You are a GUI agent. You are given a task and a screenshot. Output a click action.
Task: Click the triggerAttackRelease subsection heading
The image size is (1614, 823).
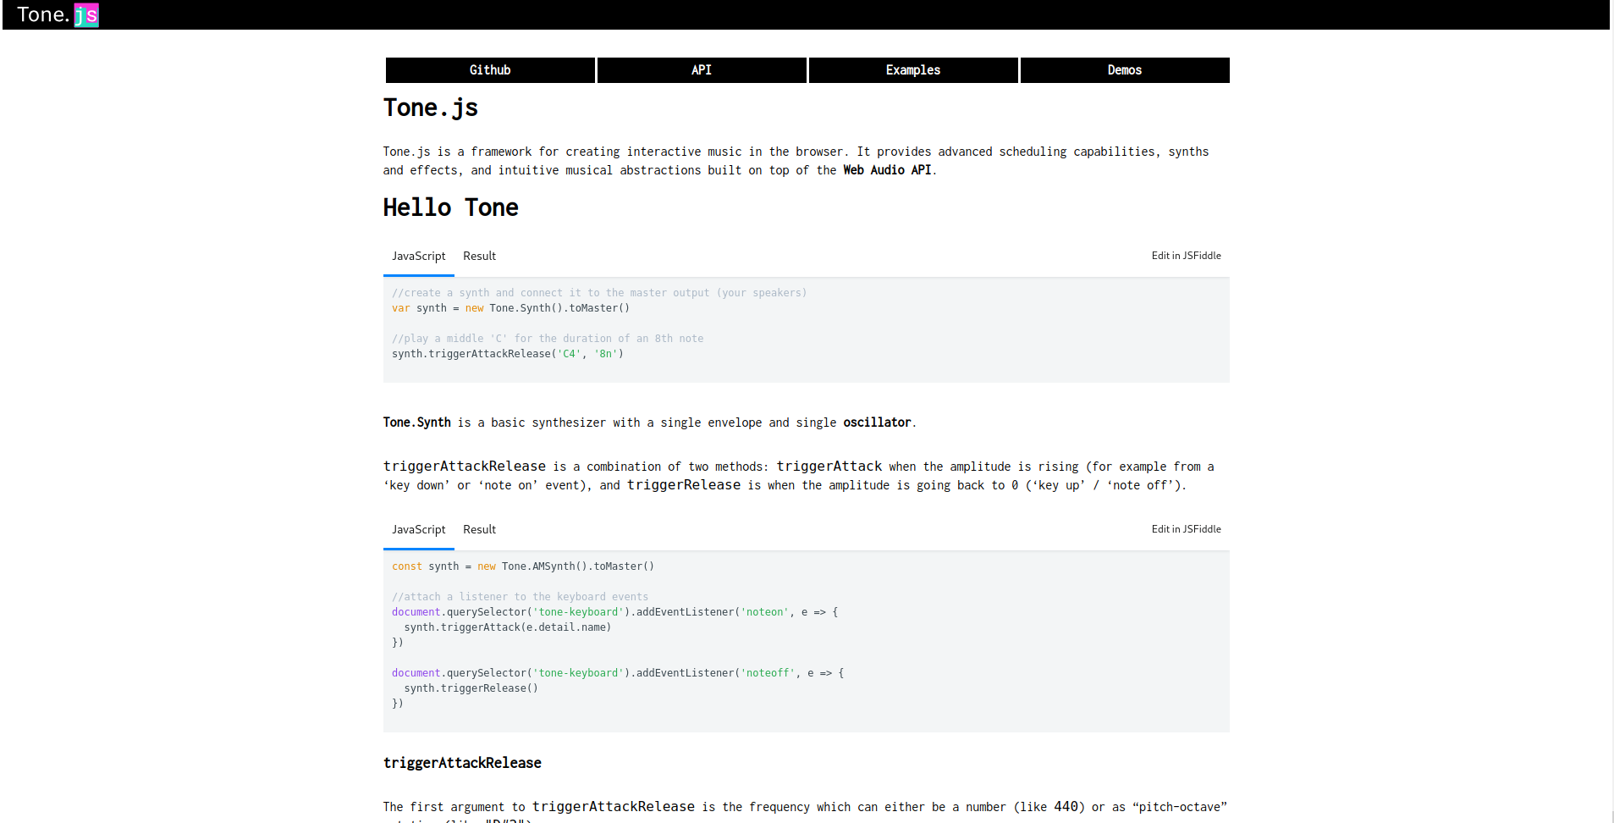(x=462, y=763)
